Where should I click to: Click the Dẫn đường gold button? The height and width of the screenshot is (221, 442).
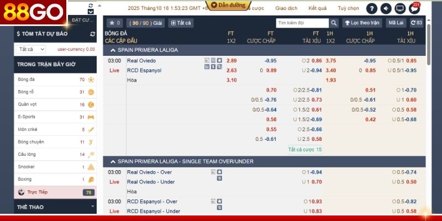(x=228, y=5)
